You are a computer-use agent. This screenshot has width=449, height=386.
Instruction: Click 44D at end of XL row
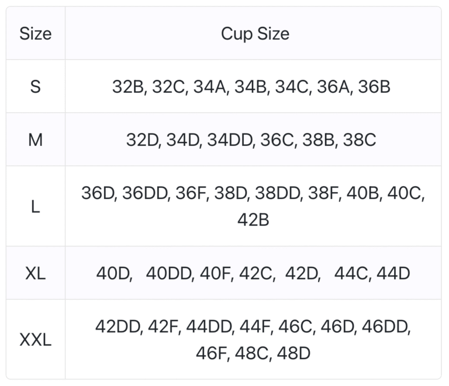pyautogui.click(x=393, y=273)
